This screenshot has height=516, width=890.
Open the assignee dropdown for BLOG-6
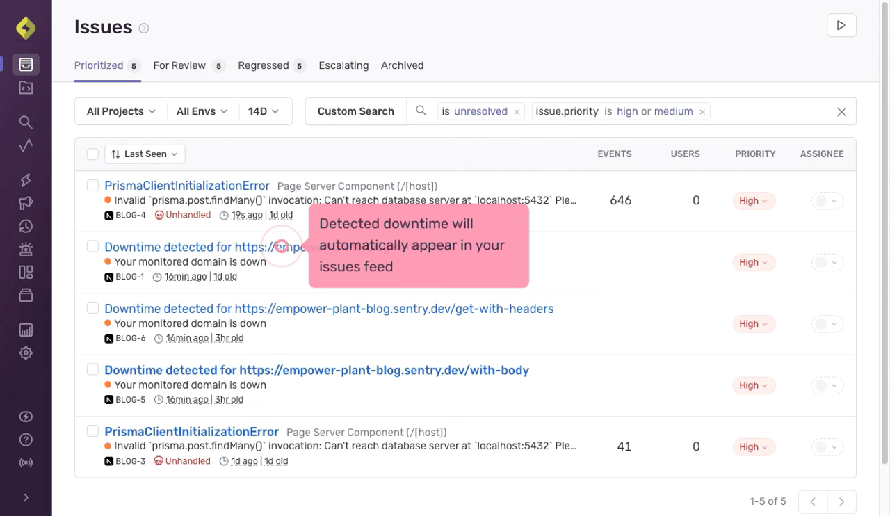[x=827, y=324]
